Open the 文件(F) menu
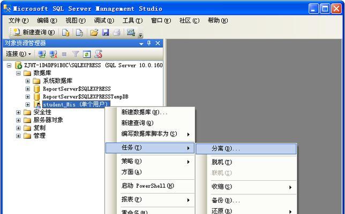 [x=18, y=20]
